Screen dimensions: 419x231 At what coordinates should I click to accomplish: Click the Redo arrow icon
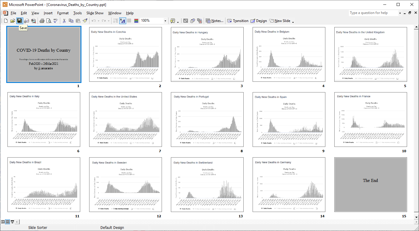(103, 21)
